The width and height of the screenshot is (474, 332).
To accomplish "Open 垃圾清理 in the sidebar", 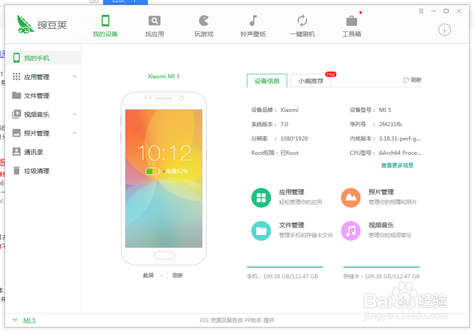I will click(43, 170).
